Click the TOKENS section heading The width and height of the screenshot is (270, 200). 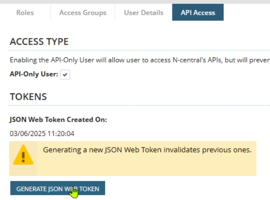click(x=28, y=97)
